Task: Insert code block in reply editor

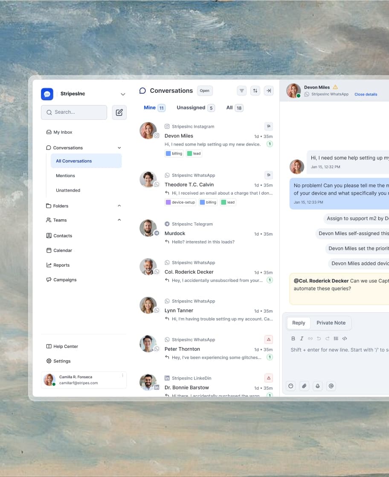Action: [x=345, y=338]
